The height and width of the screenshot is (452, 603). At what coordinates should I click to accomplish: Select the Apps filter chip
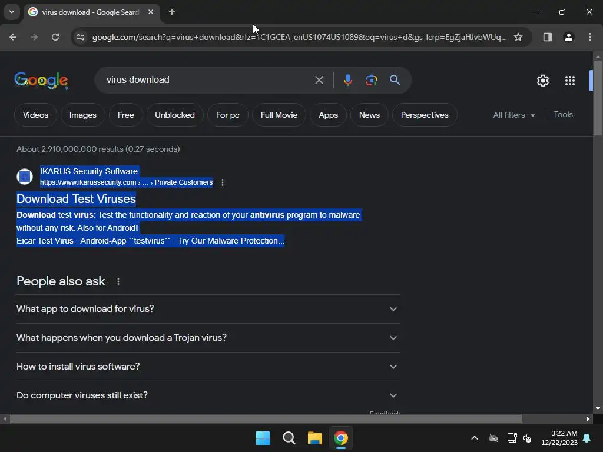[x=328, y=115]
